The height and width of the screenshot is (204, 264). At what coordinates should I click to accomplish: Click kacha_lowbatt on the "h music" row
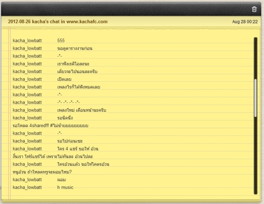tap(27, 188)
